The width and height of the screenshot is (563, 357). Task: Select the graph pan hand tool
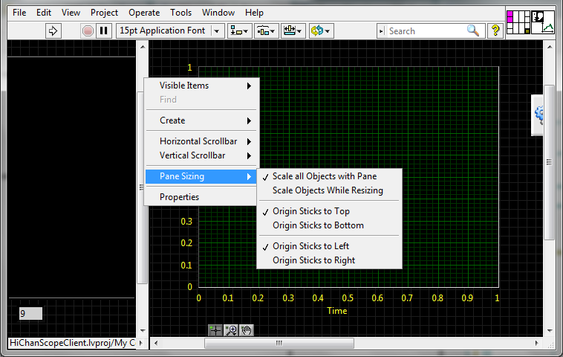[x=247, y=330]
